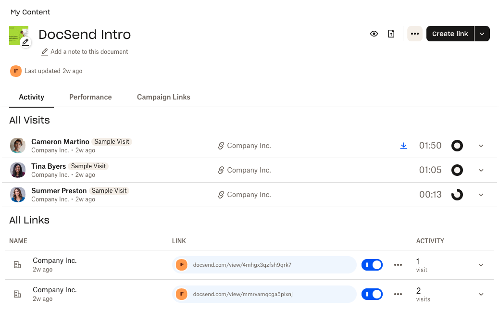Switch to the Performance tab

90,97
